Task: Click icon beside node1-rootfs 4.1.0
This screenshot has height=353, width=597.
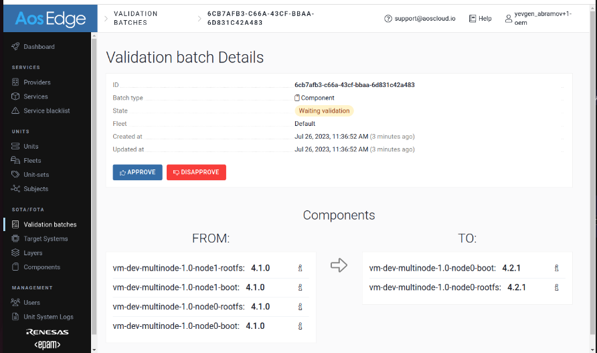Action: [x=300, y=268]
